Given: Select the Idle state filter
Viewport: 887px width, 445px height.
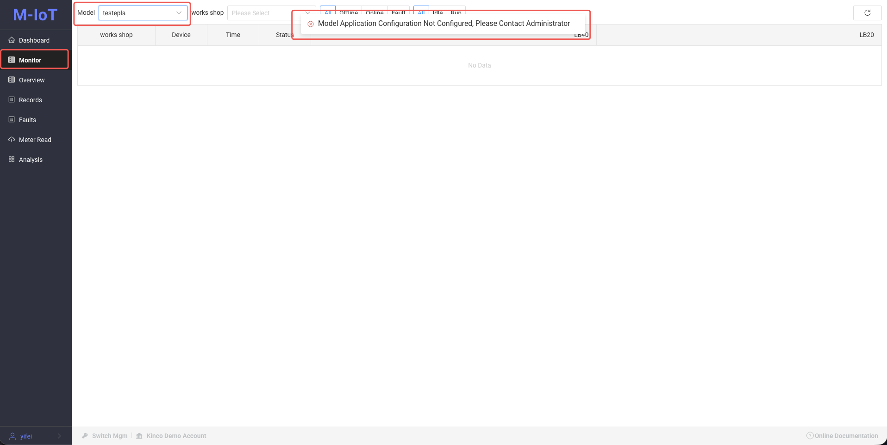Looking at the screenshot, I should pyautogui.click(x=437, y=11).
